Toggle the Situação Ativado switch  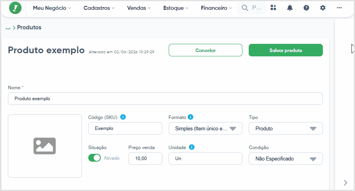pyautogui.click(x=95, y=158)
